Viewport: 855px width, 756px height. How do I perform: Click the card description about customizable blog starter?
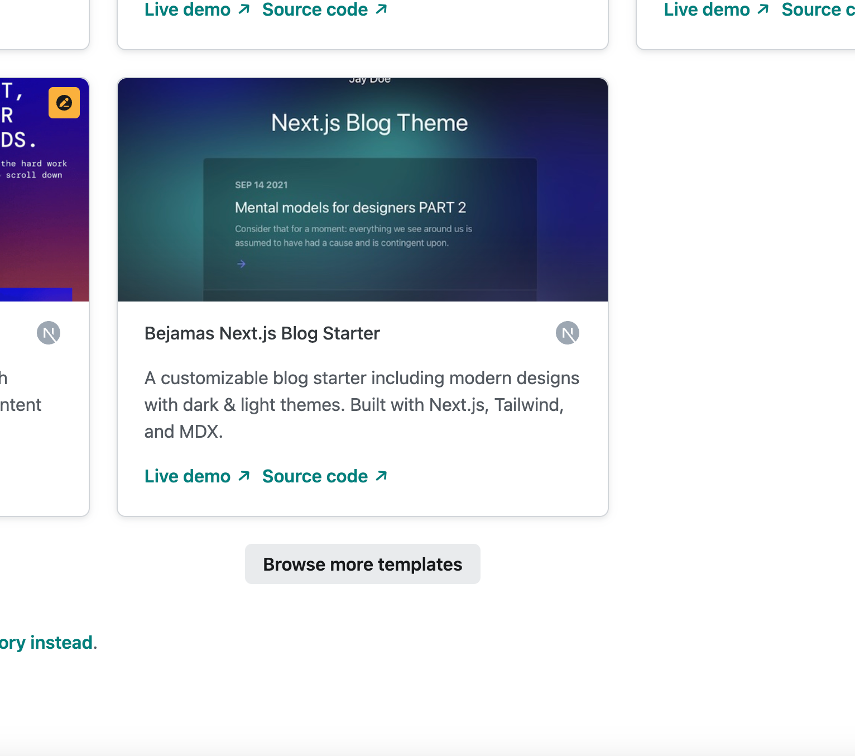[x=362, y=405]
